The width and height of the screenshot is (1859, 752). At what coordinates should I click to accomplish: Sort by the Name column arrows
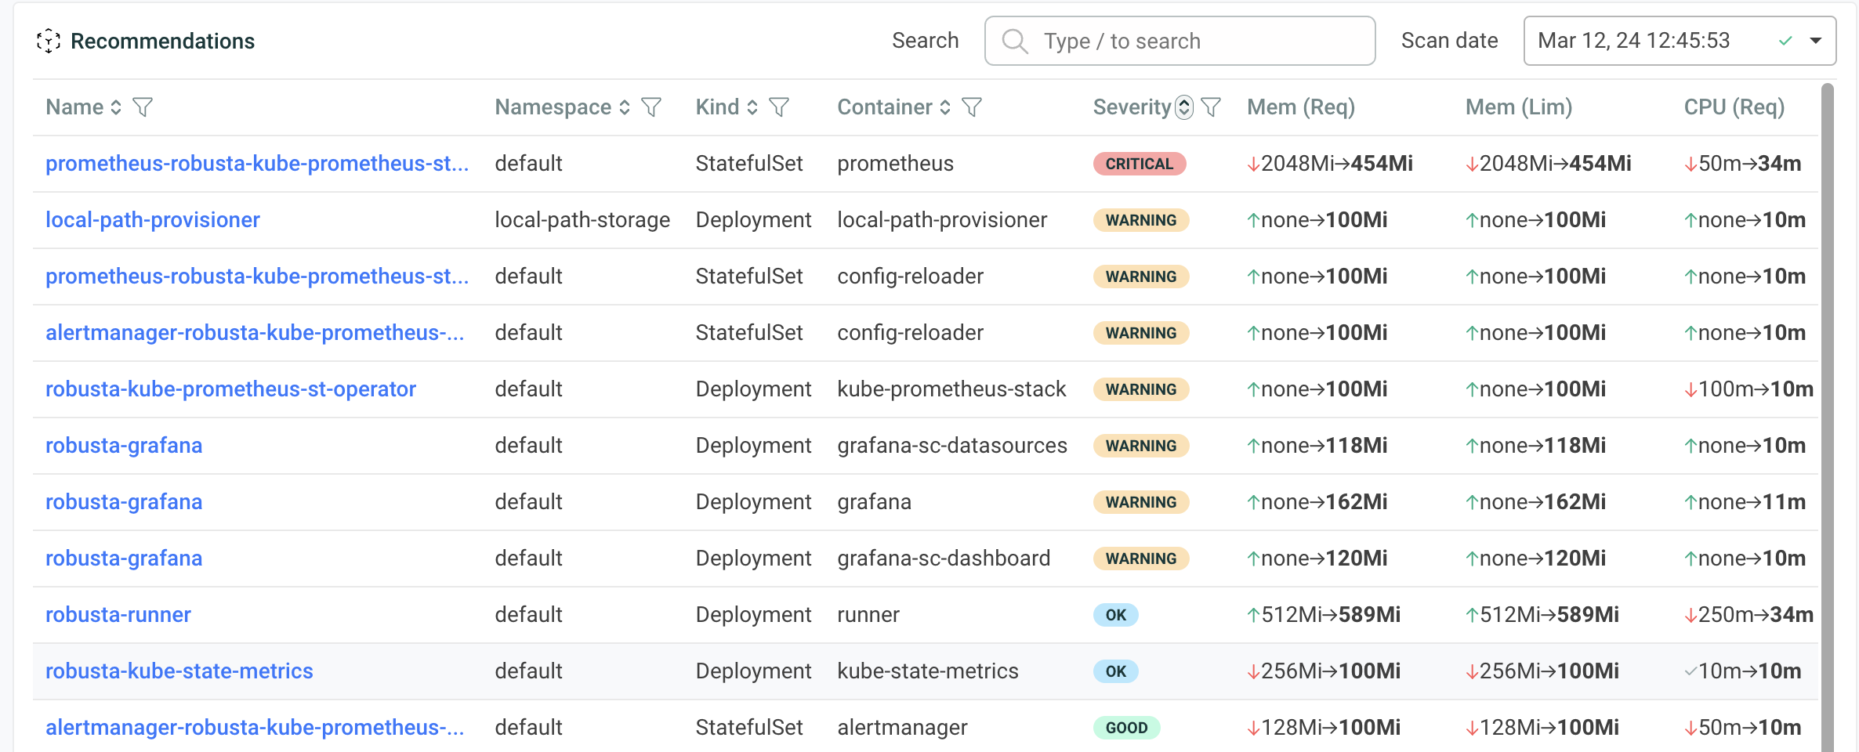116,107
